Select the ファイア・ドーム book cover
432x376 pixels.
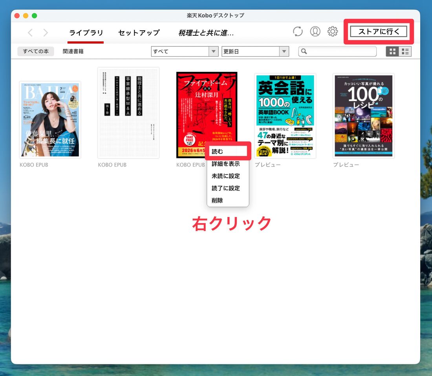click(207, 115)
